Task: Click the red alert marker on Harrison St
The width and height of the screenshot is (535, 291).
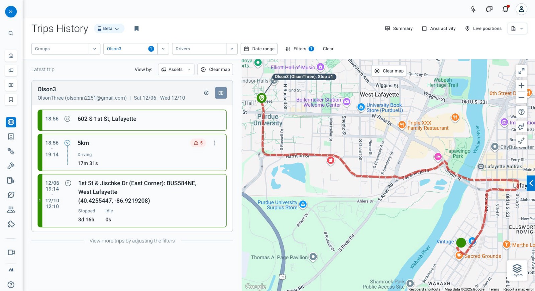Action: point(331,161)
